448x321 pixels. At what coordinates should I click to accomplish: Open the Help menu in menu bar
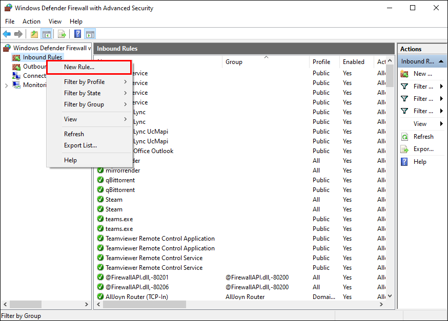(76, 22)
